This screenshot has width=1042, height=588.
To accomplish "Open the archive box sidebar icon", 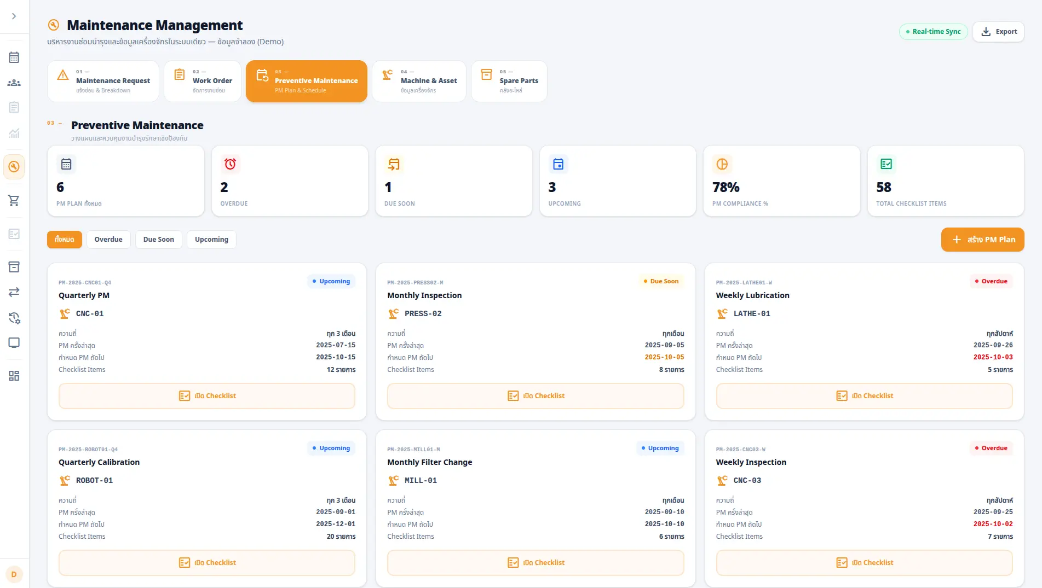I will pos(14,267).
